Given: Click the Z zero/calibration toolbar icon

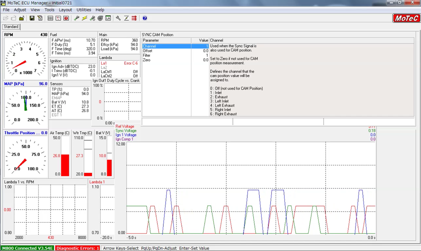Looking at the screenshot, I should click(x=126, y=18).
